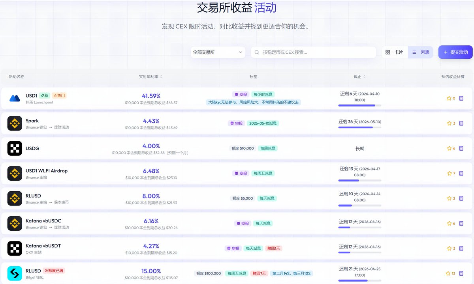474x284 pixels.
Task: Open yield calculator for USDG row
Action: click(461, 148)
